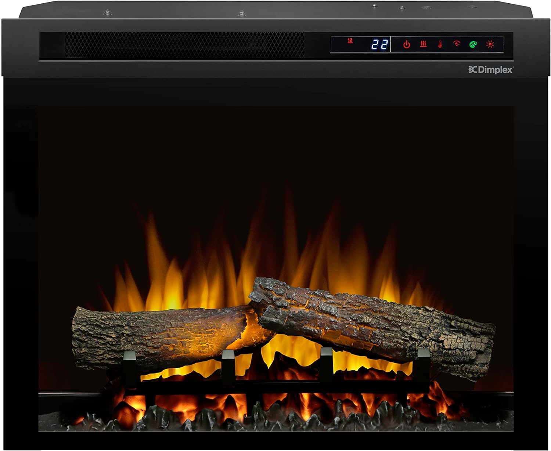Adjust flame color using the palette control

[x=473, y=44]
